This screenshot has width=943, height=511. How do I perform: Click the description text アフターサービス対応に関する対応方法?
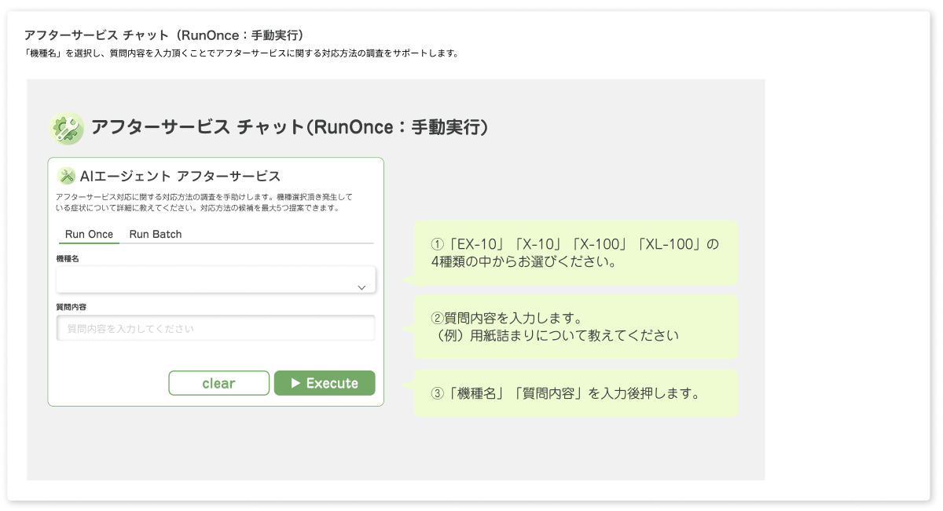(204, 202)
